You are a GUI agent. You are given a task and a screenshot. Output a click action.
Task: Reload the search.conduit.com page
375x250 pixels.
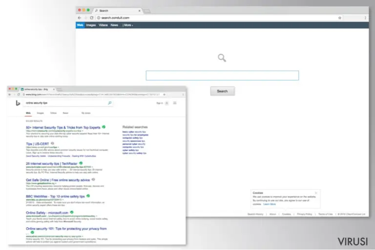pyautogui.click(x=92, y=18)
